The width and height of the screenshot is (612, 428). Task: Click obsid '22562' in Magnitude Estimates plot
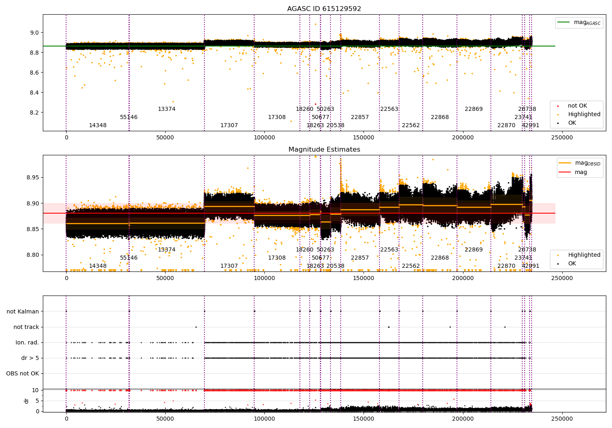coord(411,266)
